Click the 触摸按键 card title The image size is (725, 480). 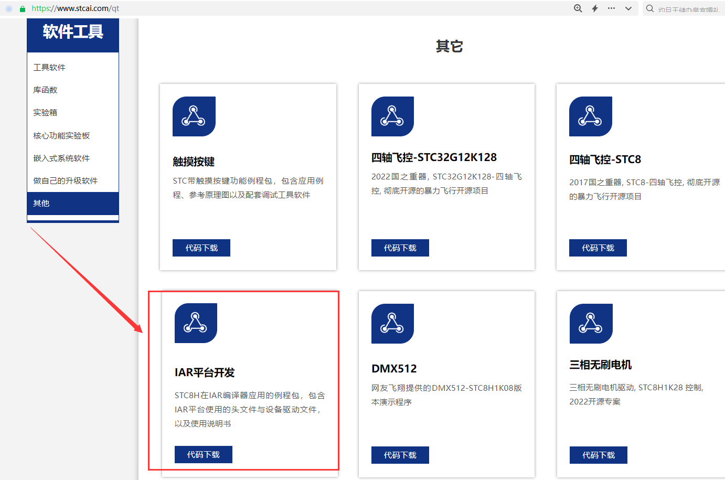click(x=194, y=162)
